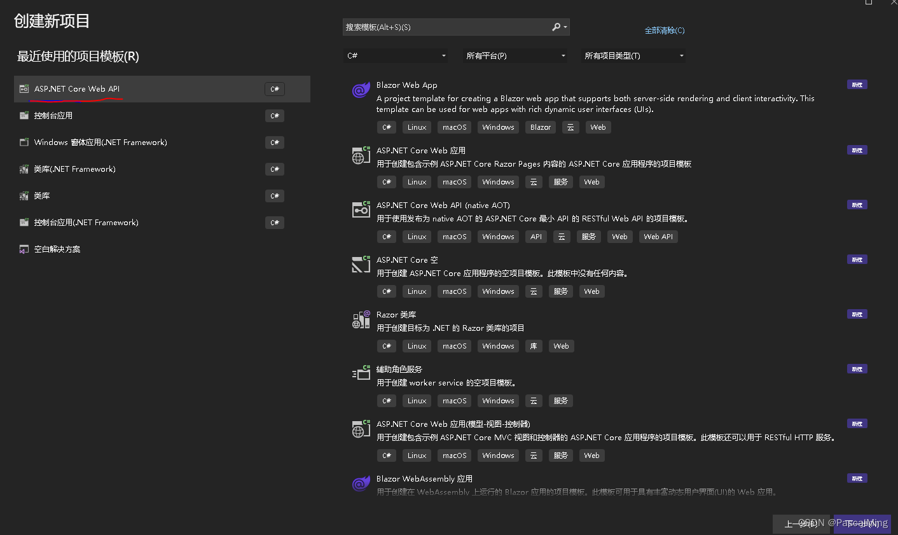Select recent template 类库(.NET Framework)
Viewport: 898px width, 535px height.
[162, 169]
